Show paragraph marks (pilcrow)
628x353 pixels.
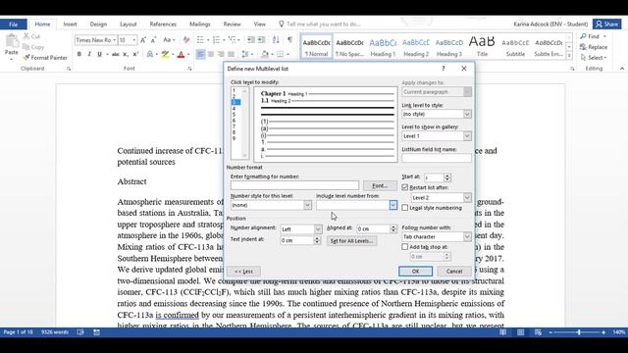(x=289, y=39)
